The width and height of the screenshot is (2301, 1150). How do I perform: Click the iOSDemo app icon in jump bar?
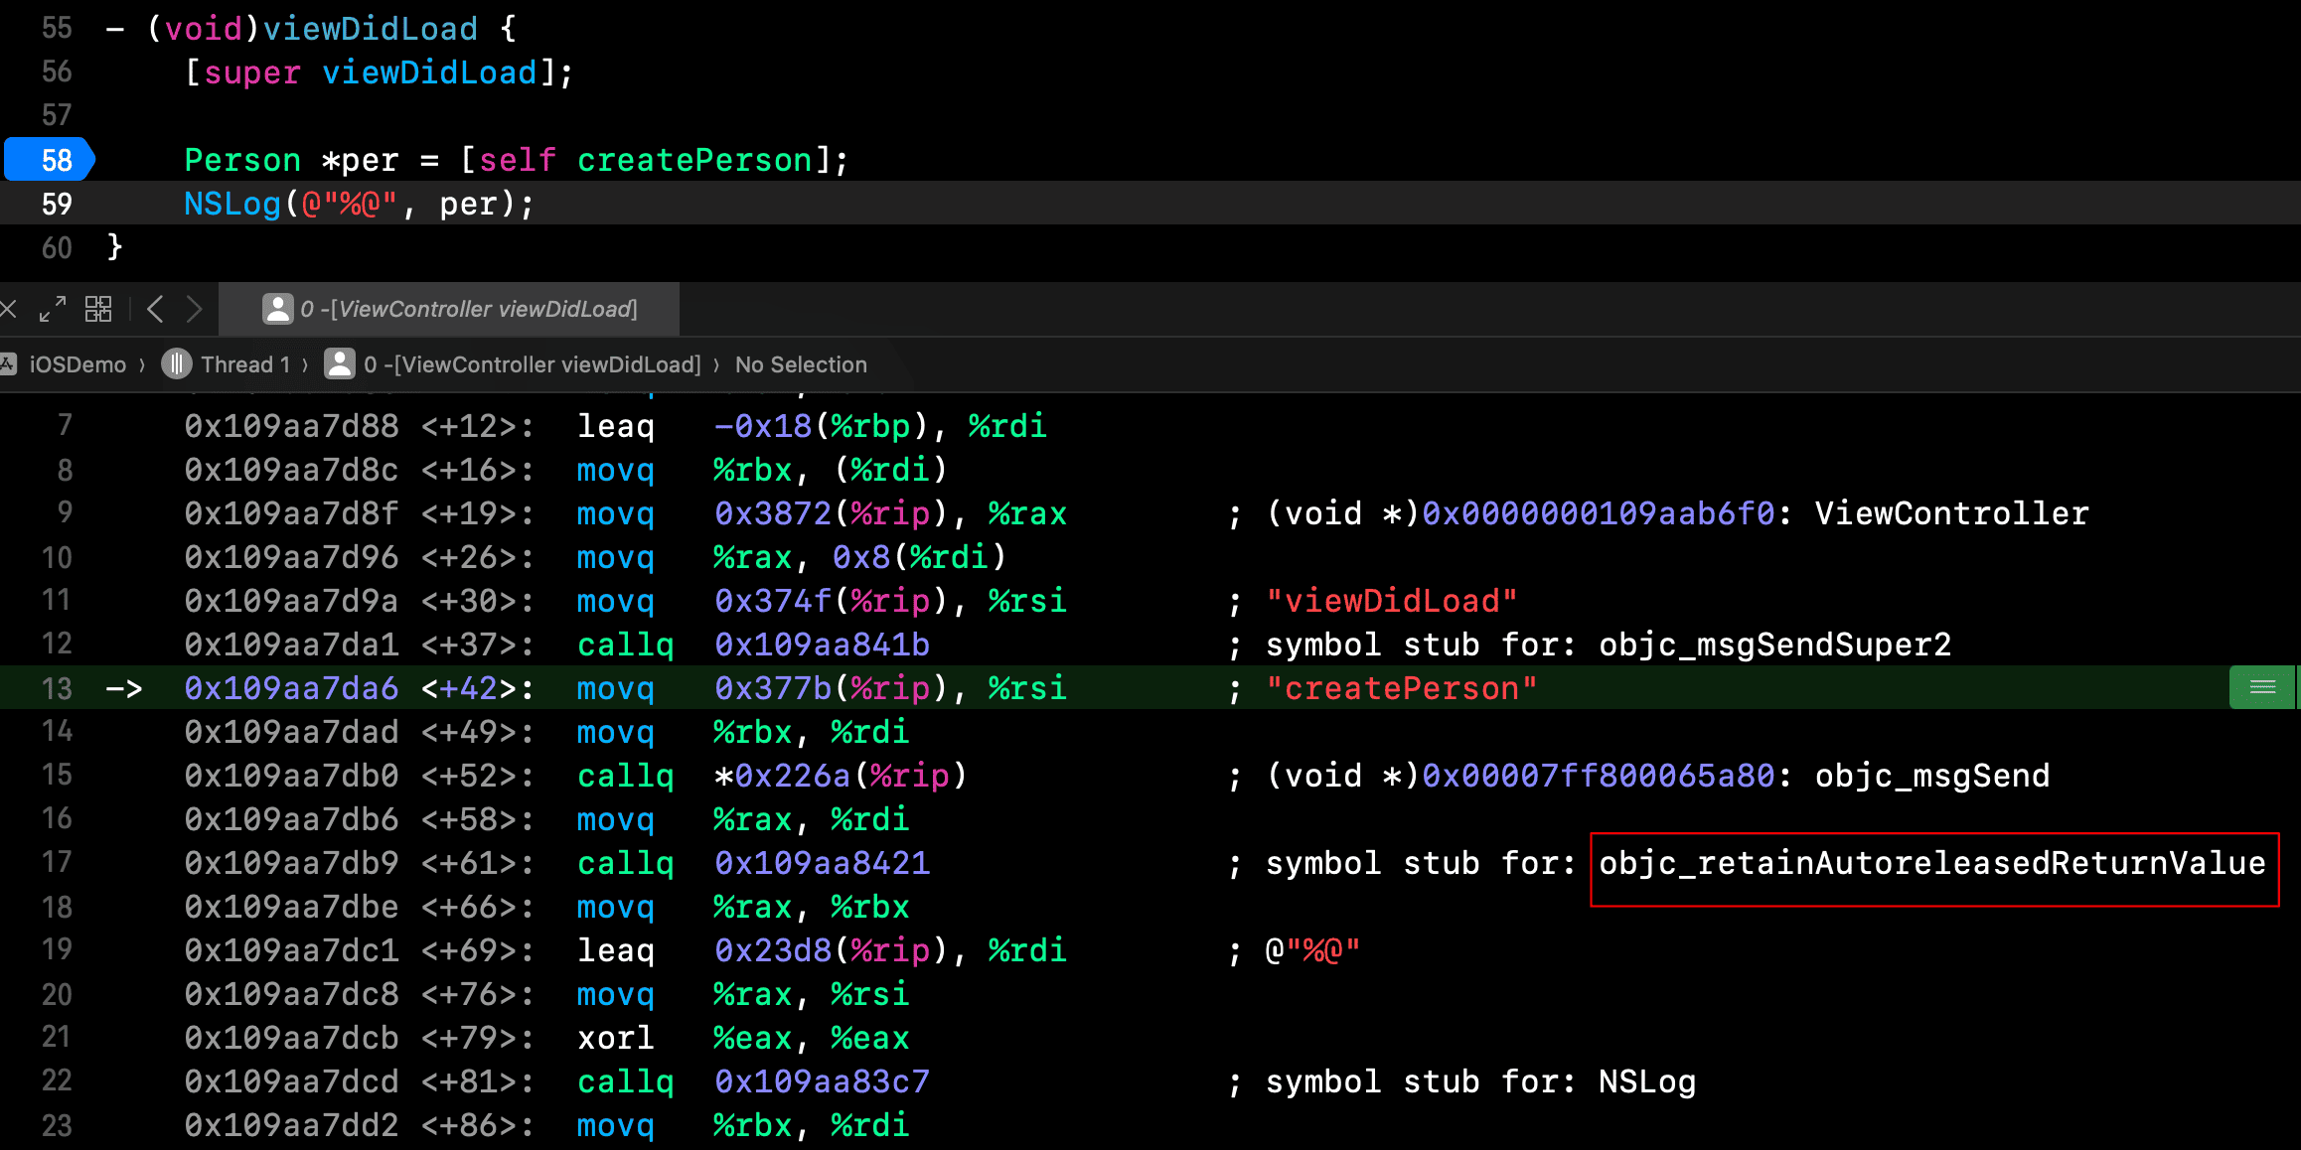click(8, 364)
